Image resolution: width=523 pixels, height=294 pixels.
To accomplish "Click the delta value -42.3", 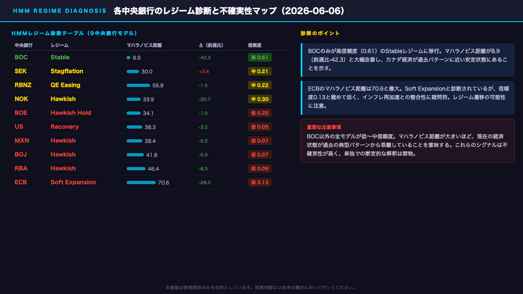I will click(x=205, y=58).
